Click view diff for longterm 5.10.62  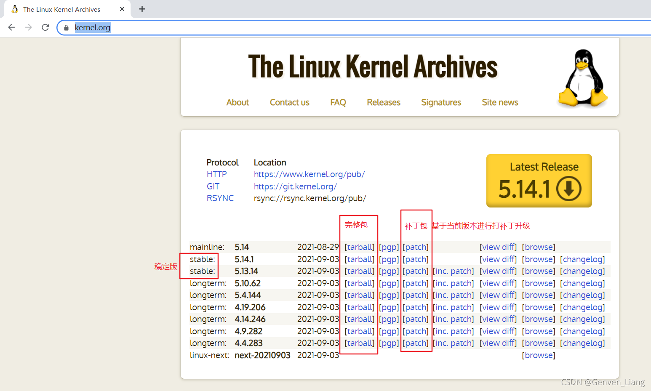498,283
